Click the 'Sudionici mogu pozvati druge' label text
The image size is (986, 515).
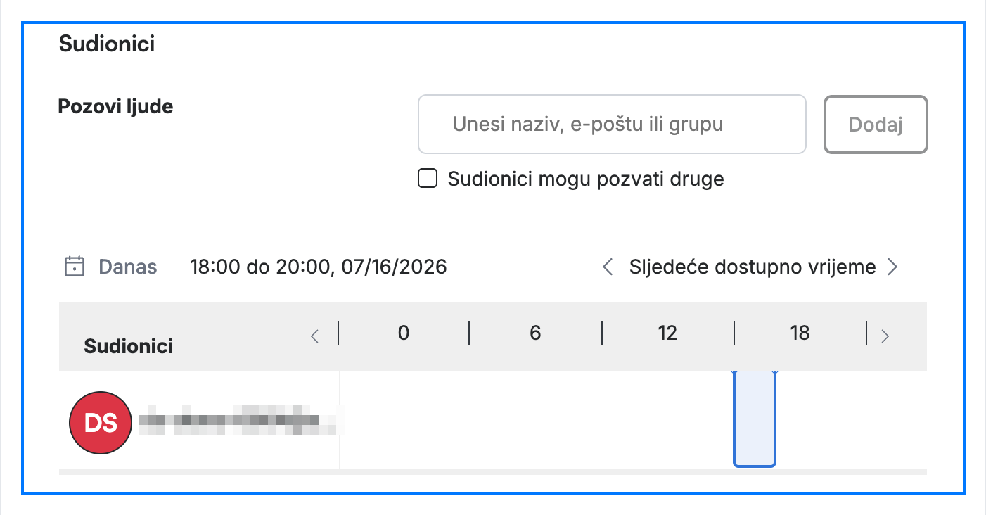tap(586, 179)
